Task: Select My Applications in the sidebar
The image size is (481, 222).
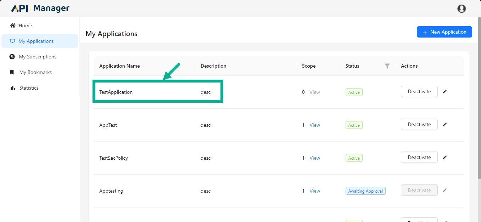Action: click(36, 41)
